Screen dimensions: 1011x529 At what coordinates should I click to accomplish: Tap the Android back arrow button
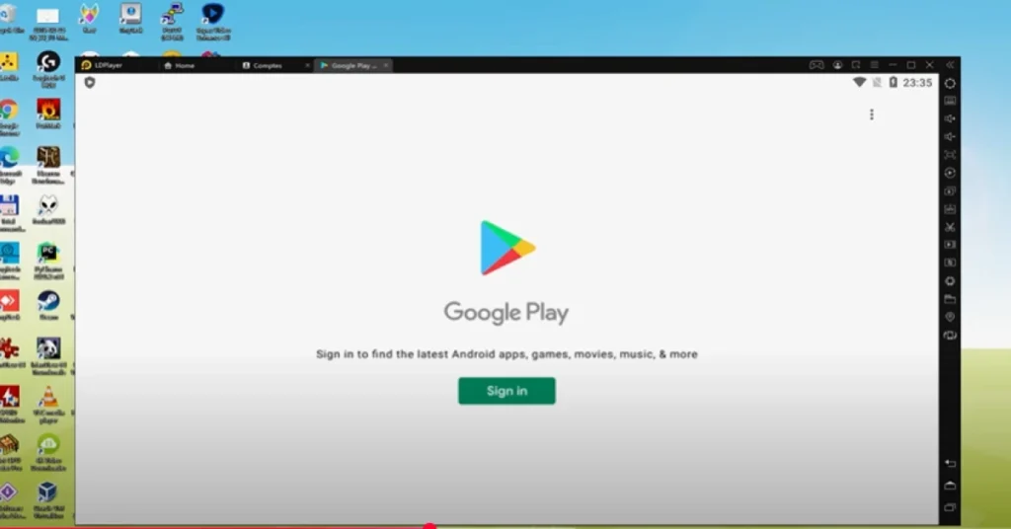(x=950, y=463)
